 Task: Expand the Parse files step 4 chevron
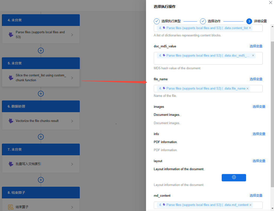tap(72, 35)
